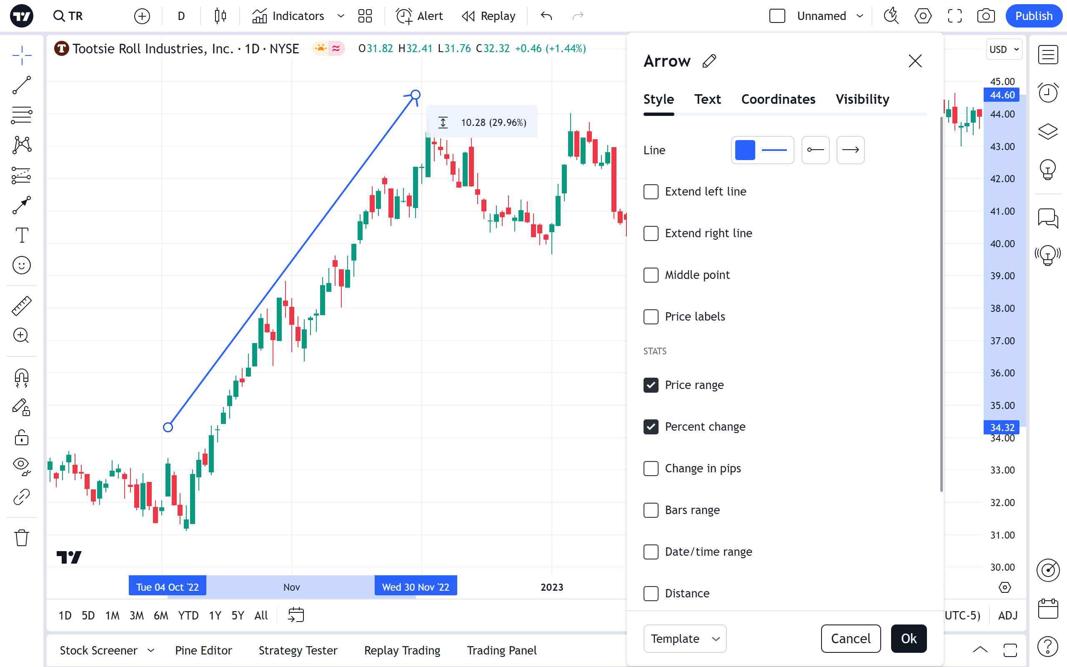
Task: Open the candlestick chart type selector
Action: point(220,16)
